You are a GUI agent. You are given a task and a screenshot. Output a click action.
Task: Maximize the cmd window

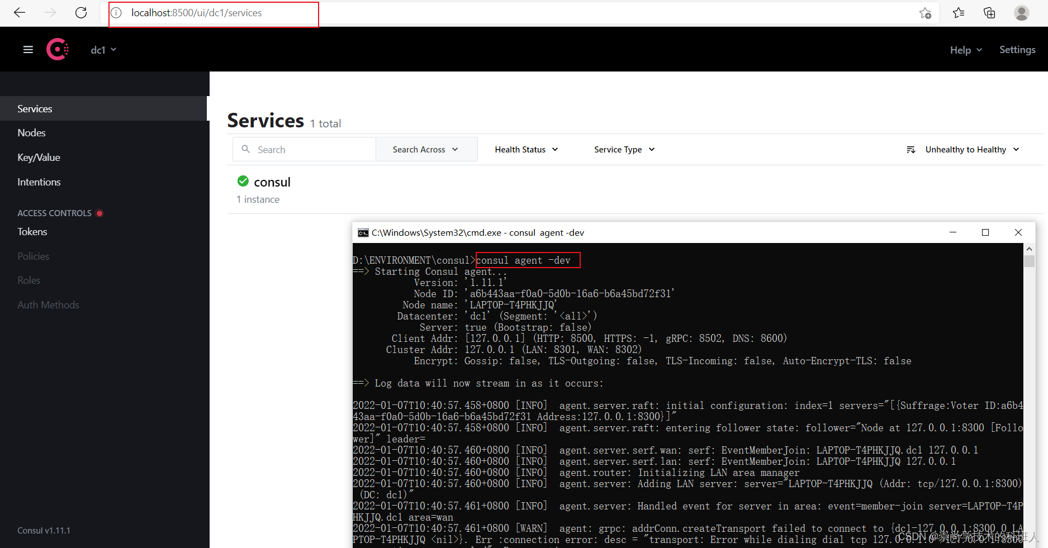985,232
